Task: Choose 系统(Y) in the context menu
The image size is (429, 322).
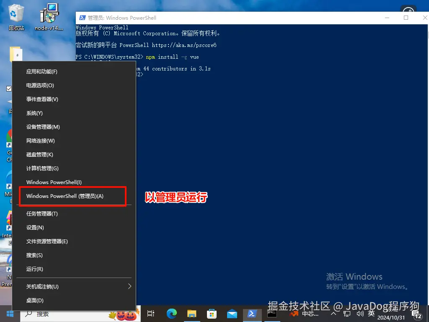Action: 74,113
